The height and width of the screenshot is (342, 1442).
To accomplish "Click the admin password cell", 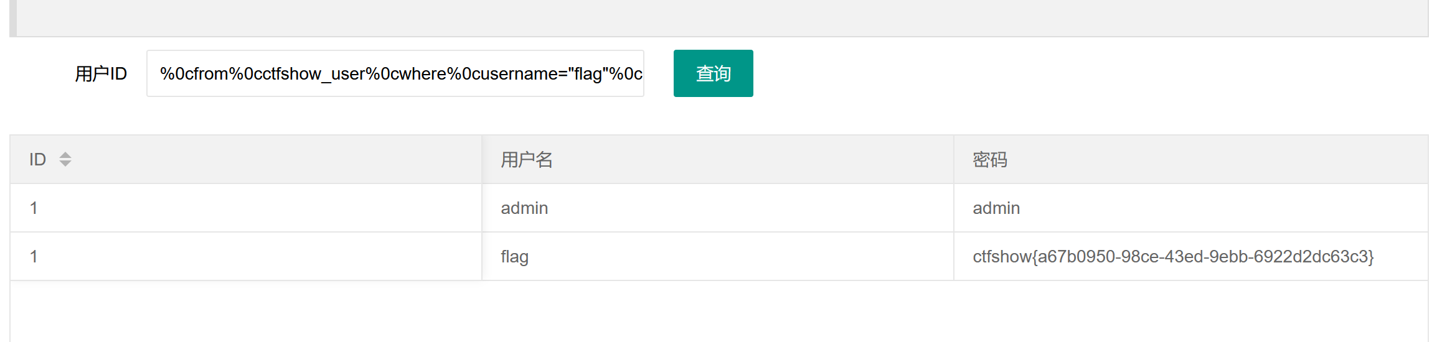I will tap(996, 208).
